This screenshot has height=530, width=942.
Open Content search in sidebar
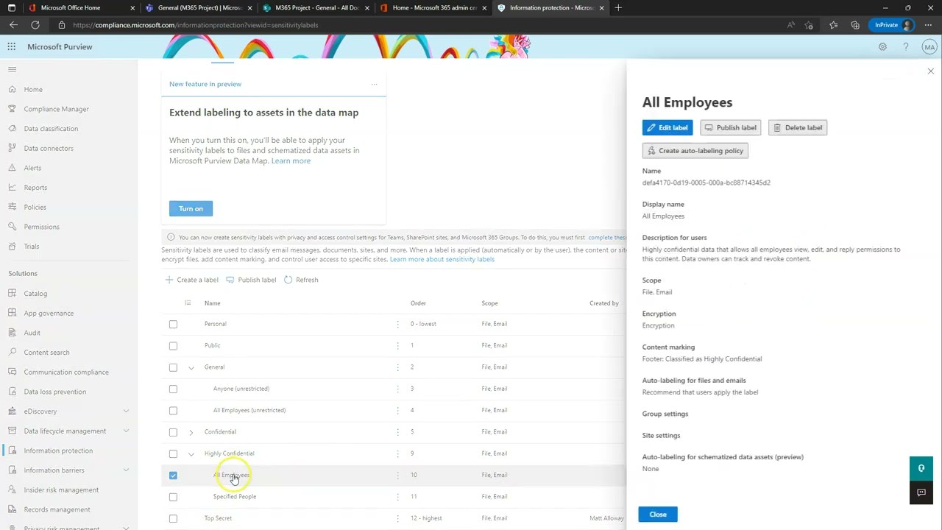(46, 353)
